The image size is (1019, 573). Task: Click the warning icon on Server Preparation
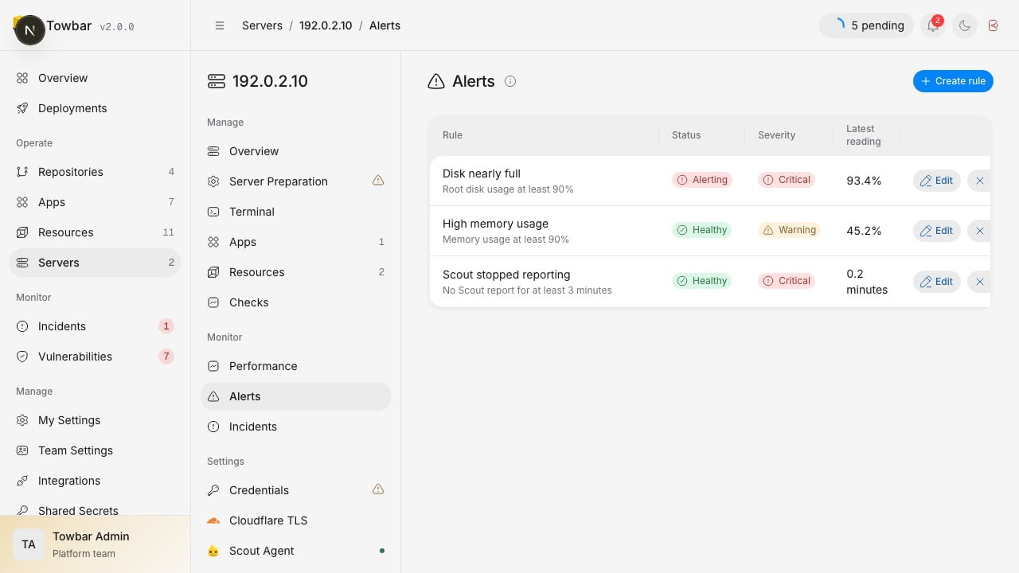tap(378, 181)
